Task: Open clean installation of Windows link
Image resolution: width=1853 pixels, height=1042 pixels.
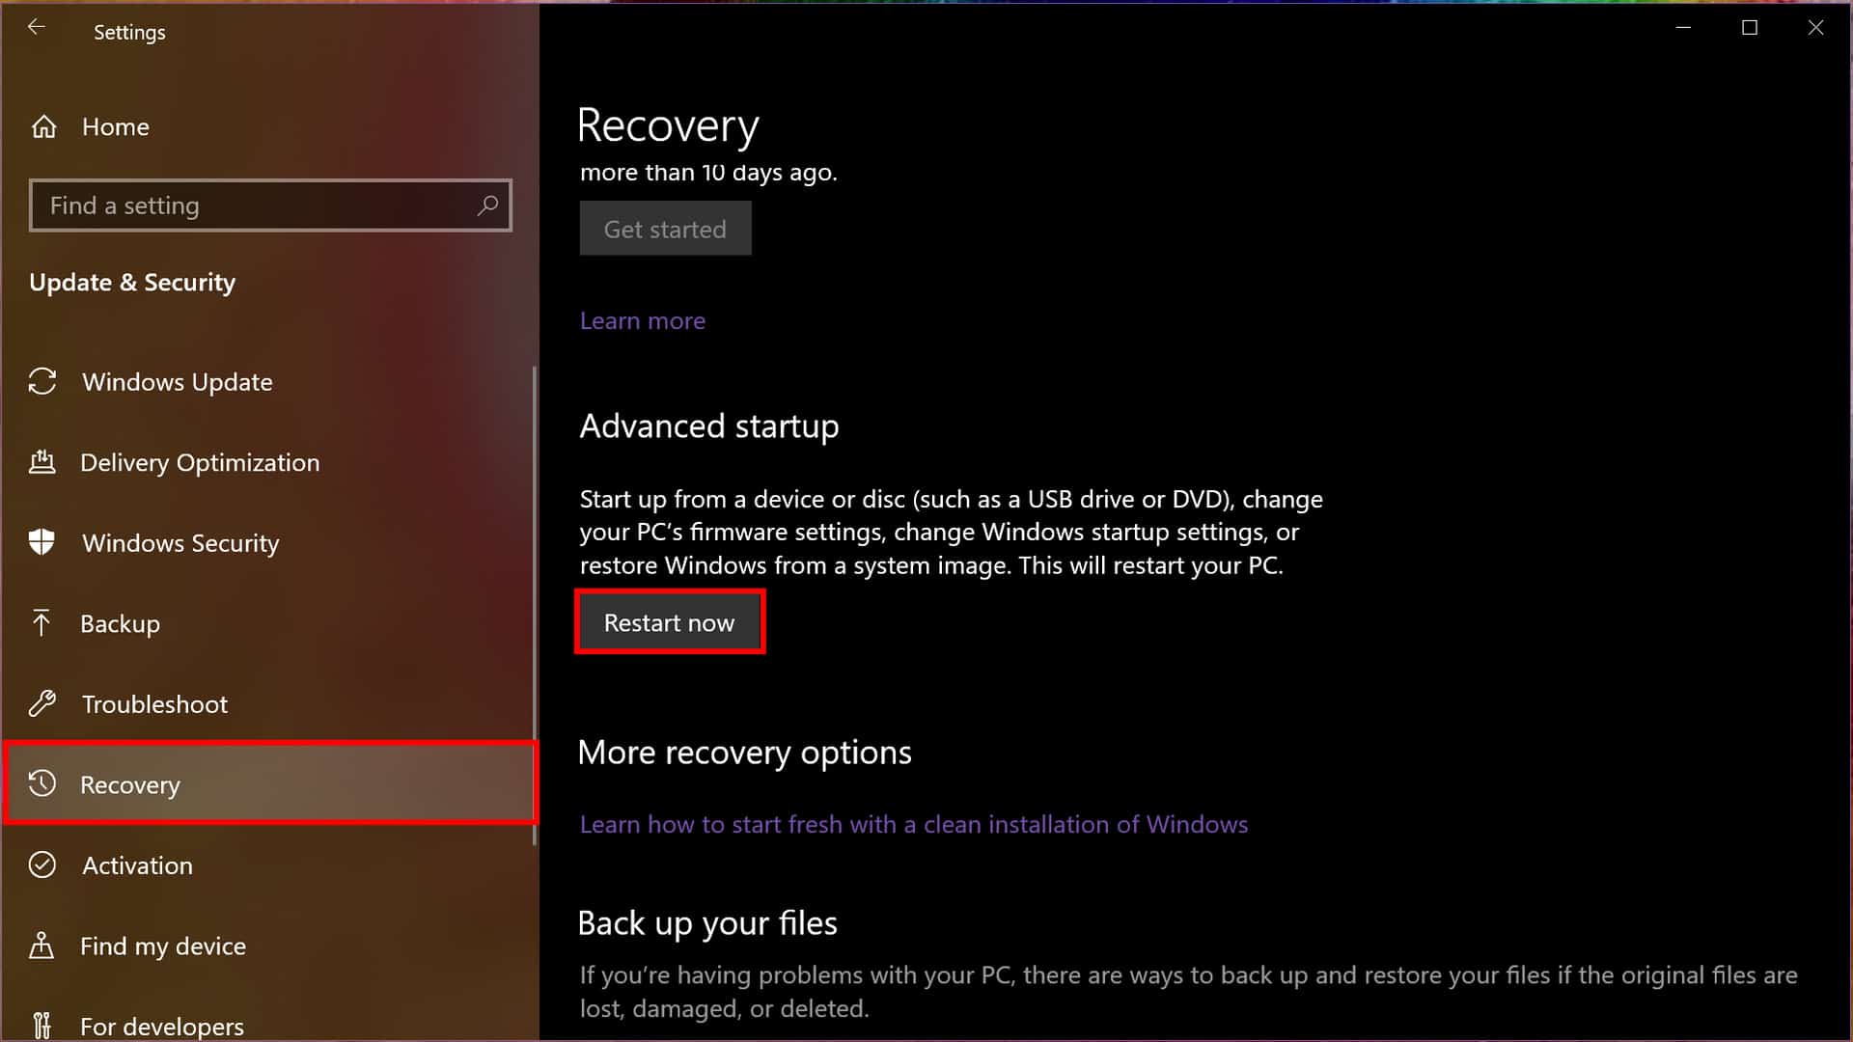Action: [913, 824]
